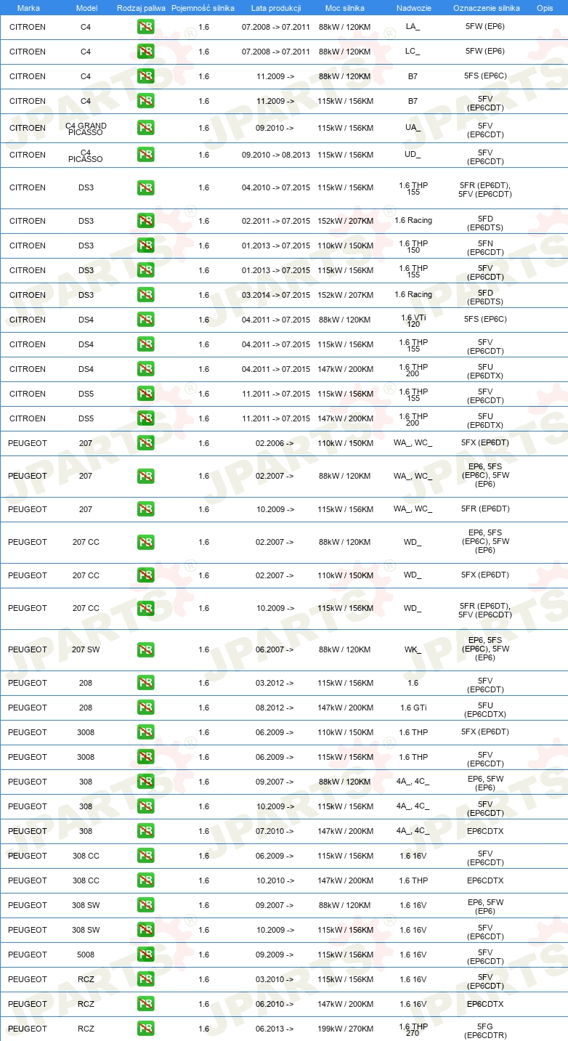Click fuel icon in Peugeot 207 10.2009 row
568x1041 pixels.
146,509
